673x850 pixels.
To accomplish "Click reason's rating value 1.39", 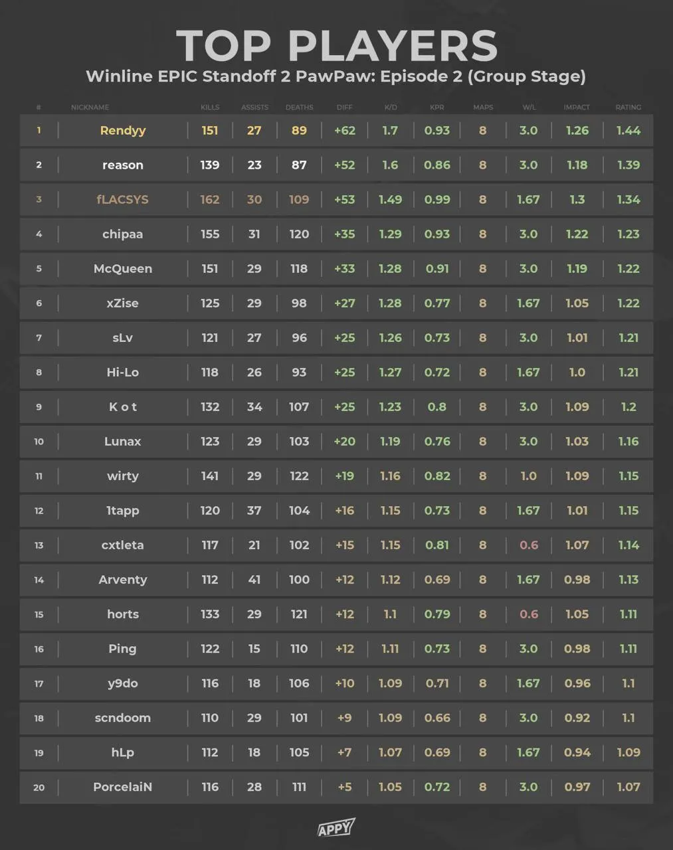I will coord(628,165).
